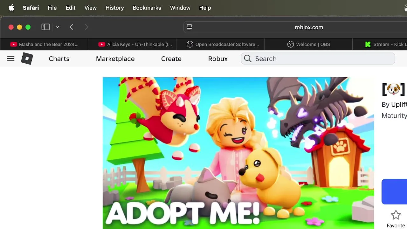Open the Charts page
The height and width of the screenshot is (229, 407).
(x=59, y=59)
